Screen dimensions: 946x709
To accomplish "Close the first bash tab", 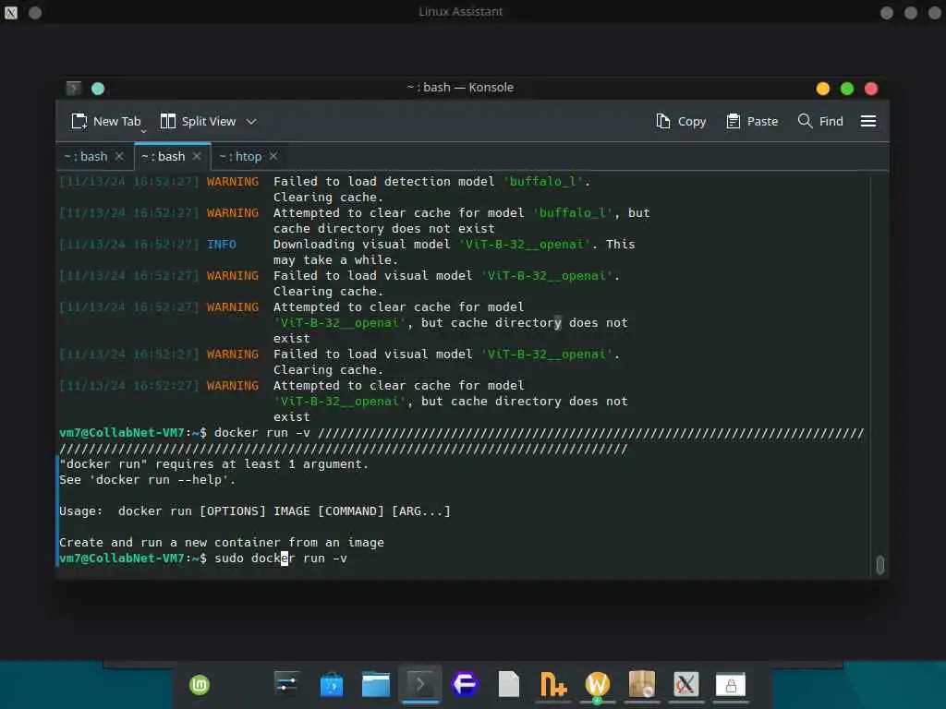I will point(119,156).
